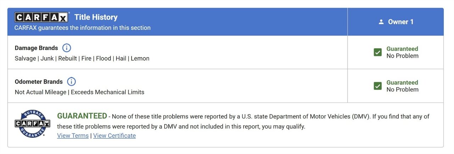The height and width of the screenshot is (154, 454).
Task: Click the Owner 1 person icon
Action: (x=381, y=22)
